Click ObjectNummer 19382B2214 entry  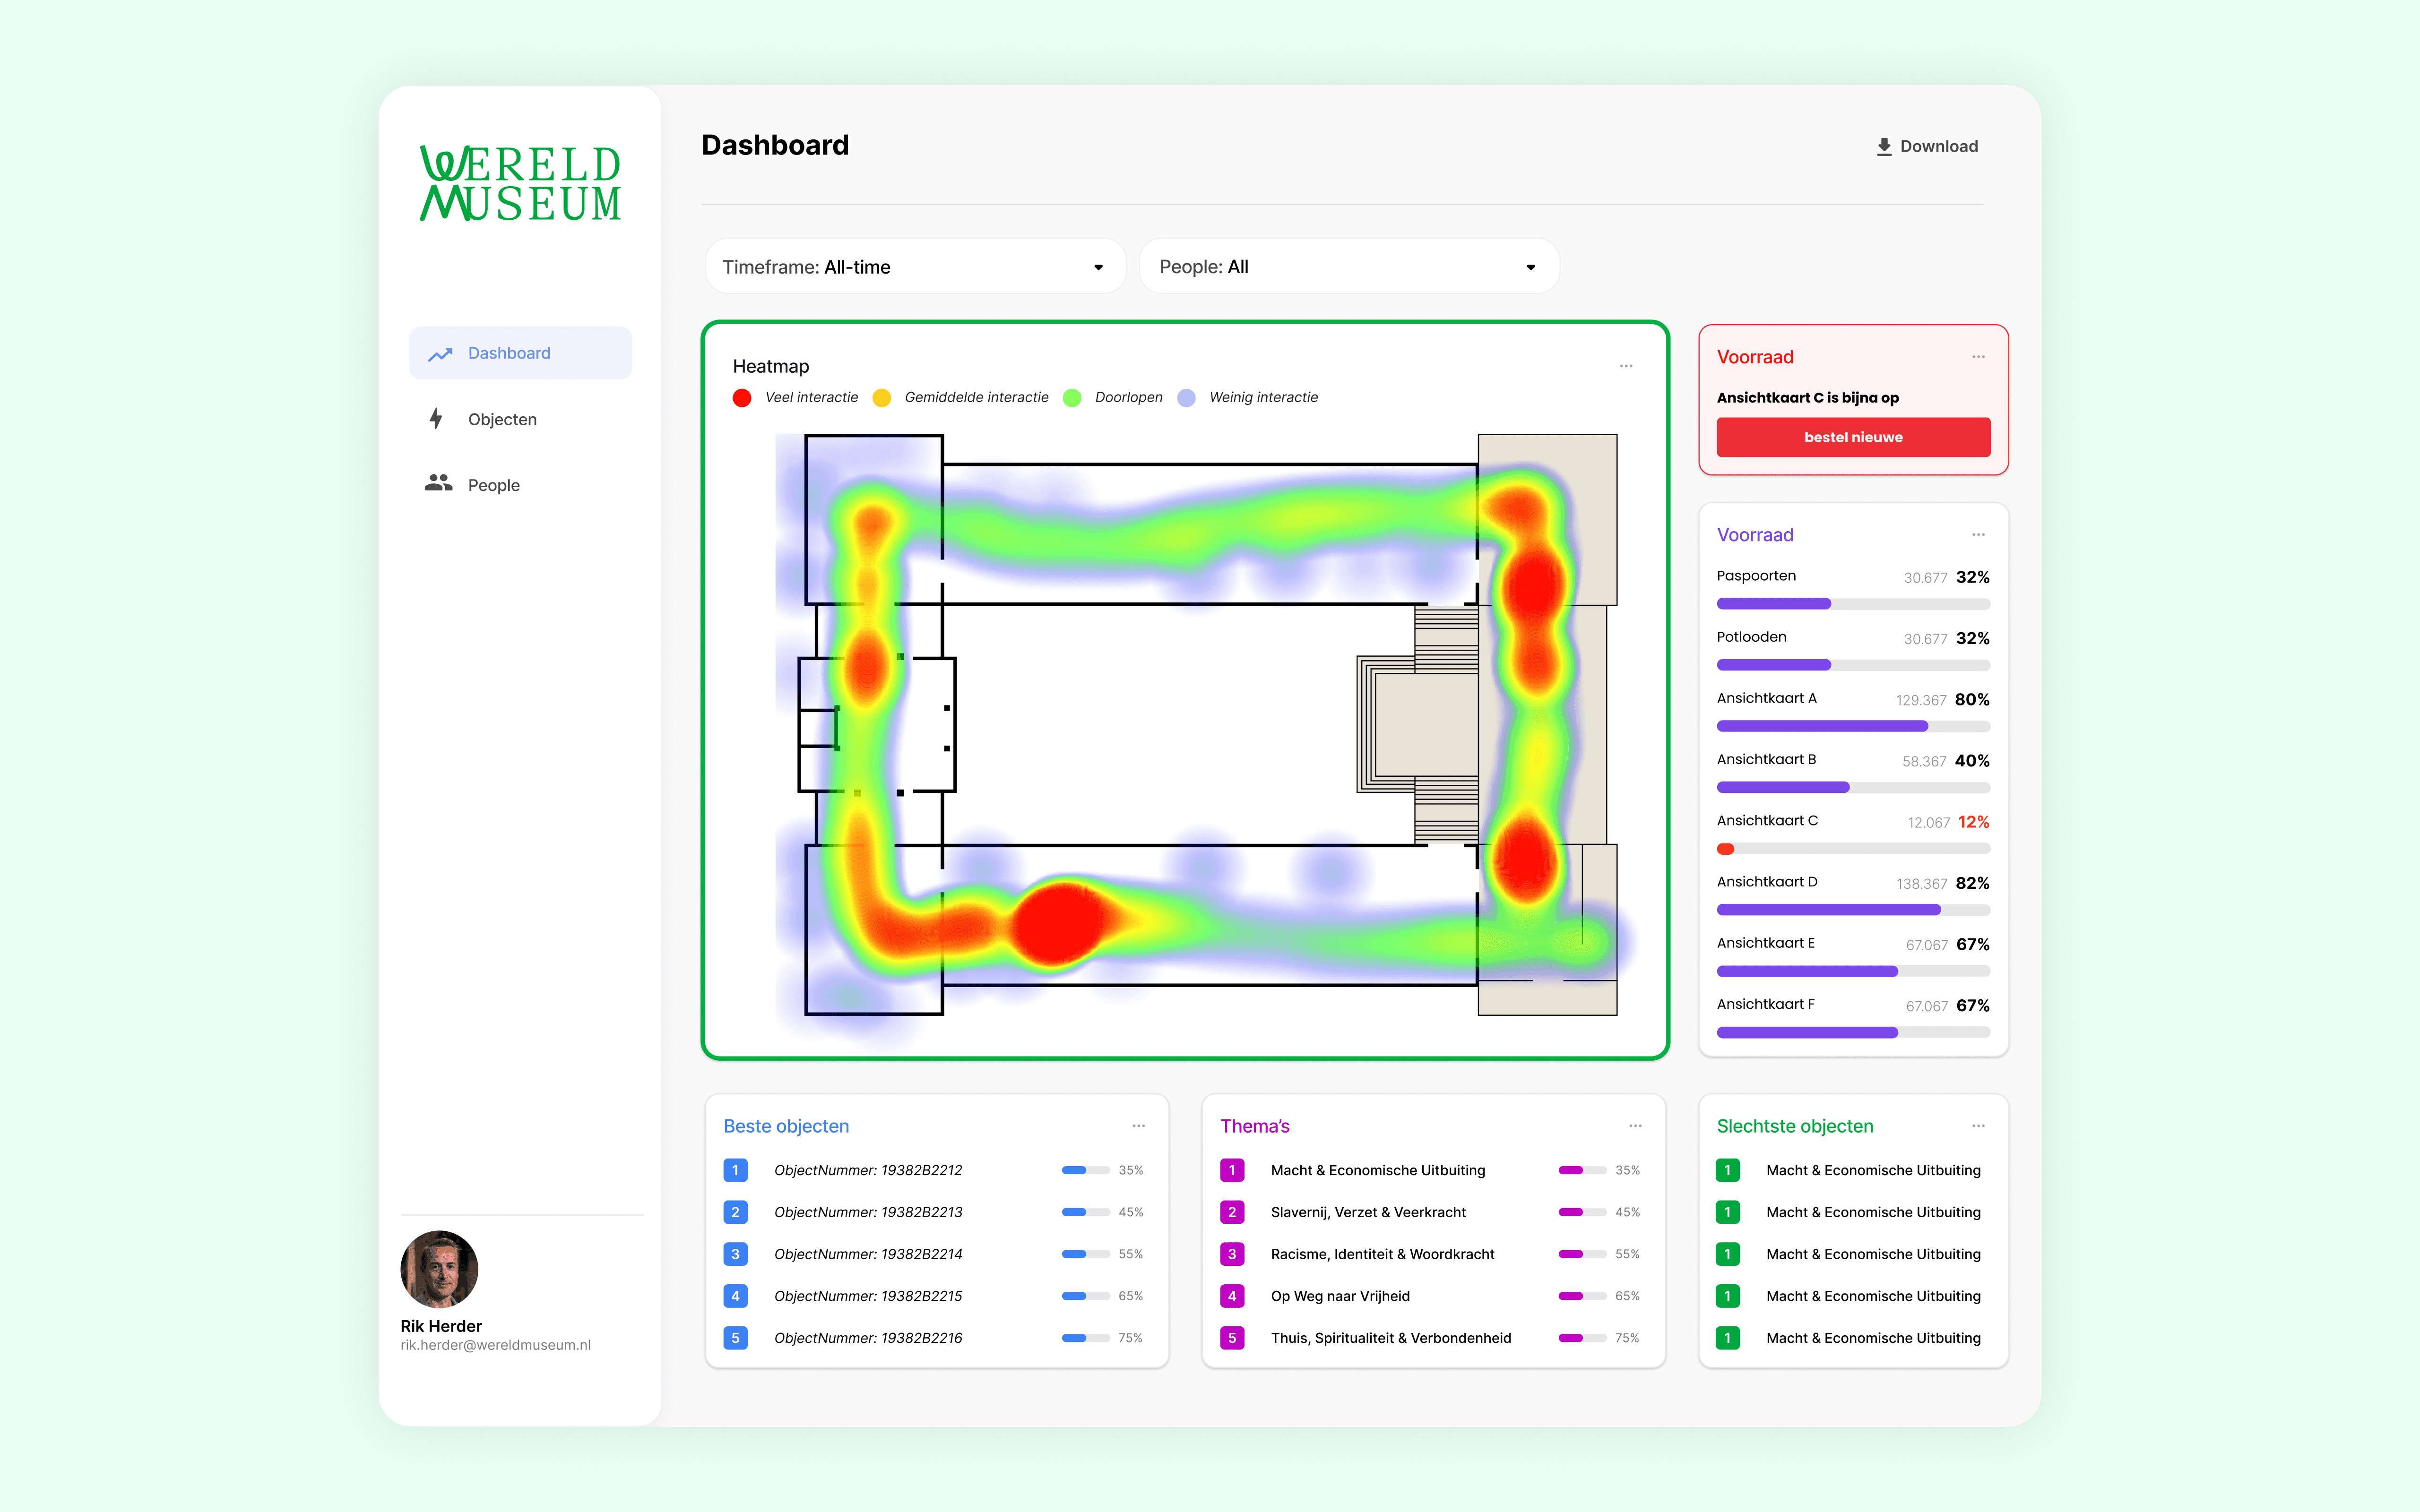pos(868,1254)
